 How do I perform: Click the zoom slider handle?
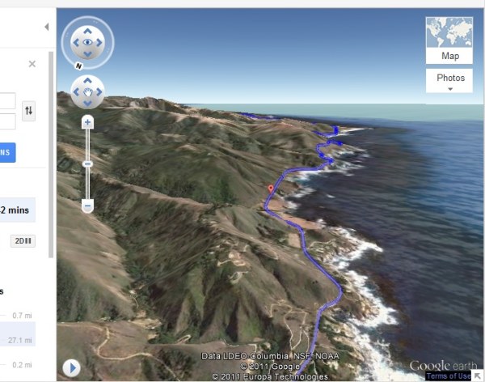click(87, 164)
